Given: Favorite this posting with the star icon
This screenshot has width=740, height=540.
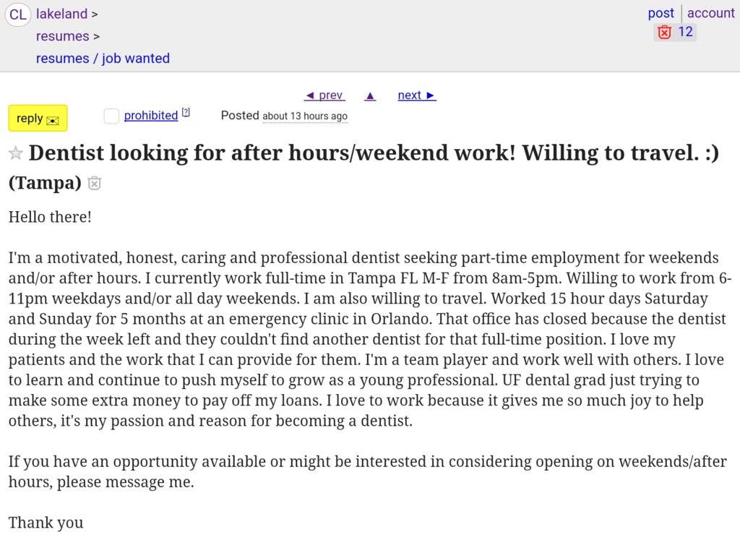Looking at the screenshot, I should [x=15, y=154].
